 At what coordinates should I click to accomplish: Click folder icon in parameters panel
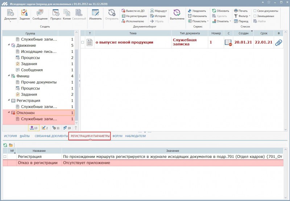coord(11,145)
